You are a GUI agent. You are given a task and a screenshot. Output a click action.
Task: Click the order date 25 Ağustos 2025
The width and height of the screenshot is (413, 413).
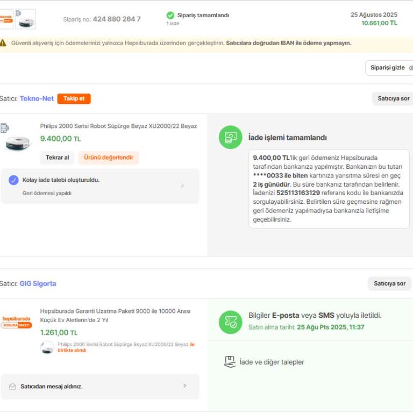point(374,15)
